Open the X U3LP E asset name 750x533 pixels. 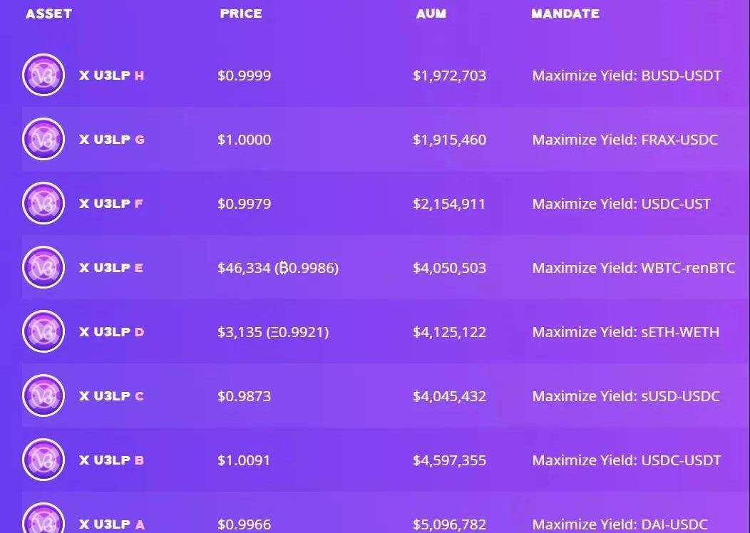pyautogui.click(x=111, y=268)
